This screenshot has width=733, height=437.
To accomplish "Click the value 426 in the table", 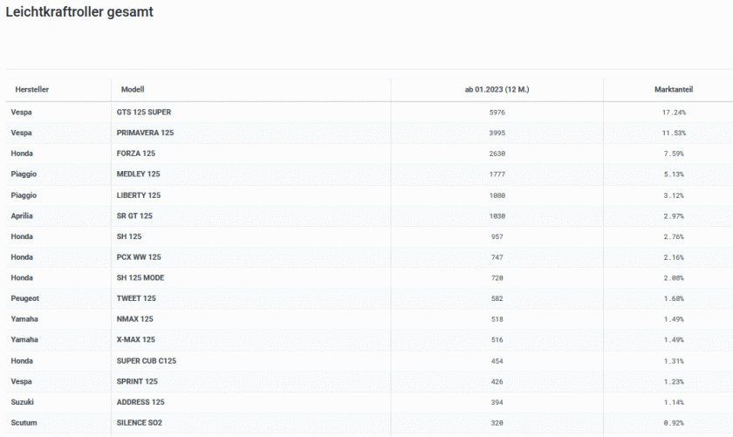I will (497, 382).
